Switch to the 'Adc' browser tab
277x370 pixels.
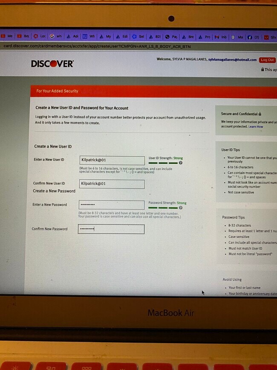tap(72, 36)
